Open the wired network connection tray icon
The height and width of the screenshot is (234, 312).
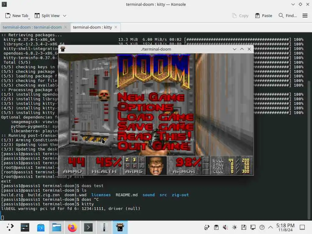tap(253, 227)
